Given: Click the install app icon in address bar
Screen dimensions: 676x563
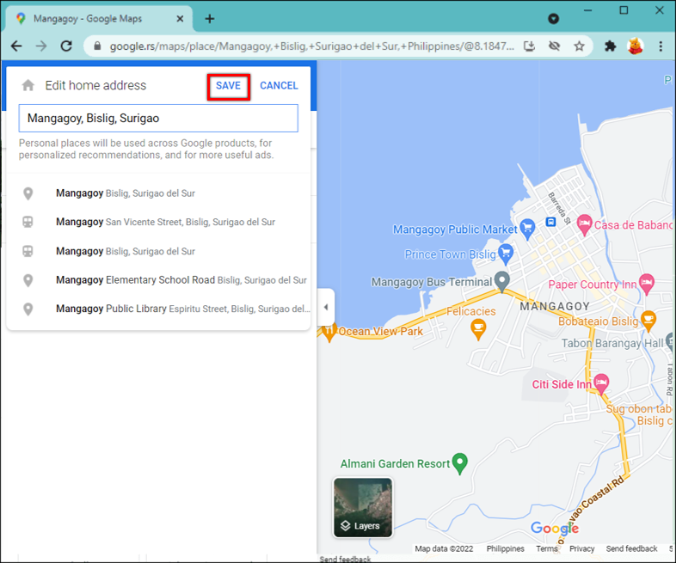Looking at the screenshot, I should coord(529,46).
